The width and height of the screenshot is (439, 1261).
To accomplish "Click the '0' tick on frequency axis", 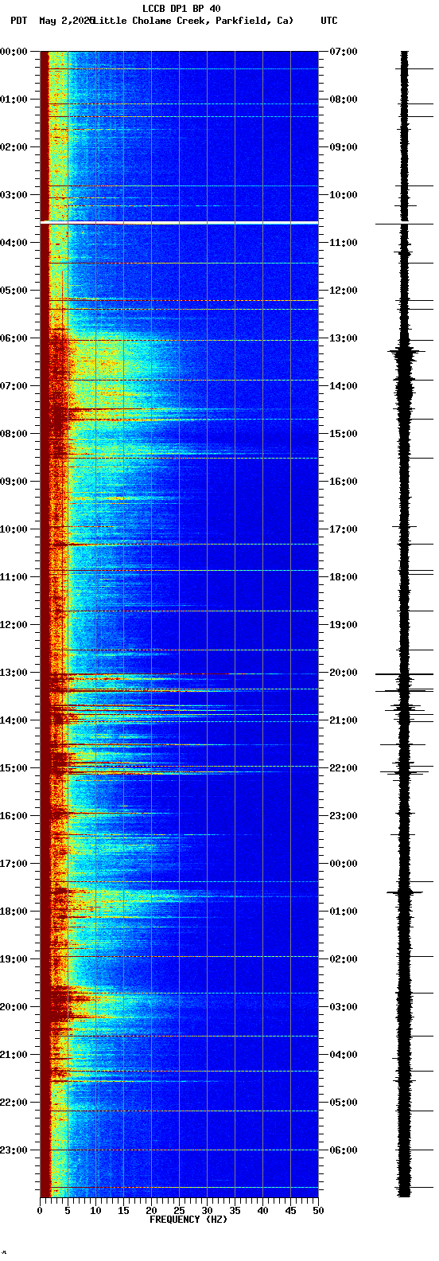I will [x=40, y=1211].
